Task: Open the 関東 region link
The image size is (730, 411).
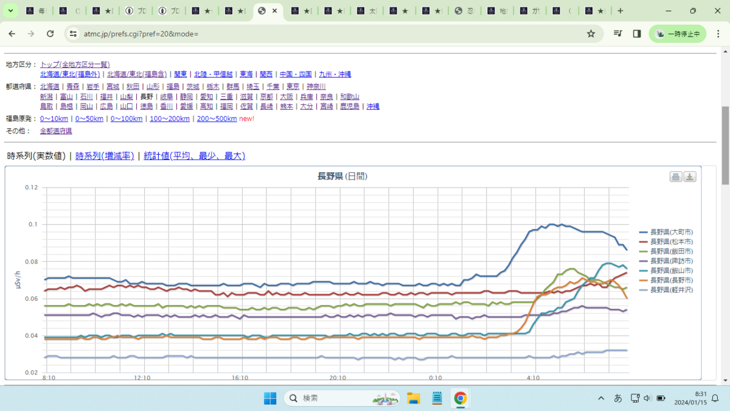Action: pos(181,74)
